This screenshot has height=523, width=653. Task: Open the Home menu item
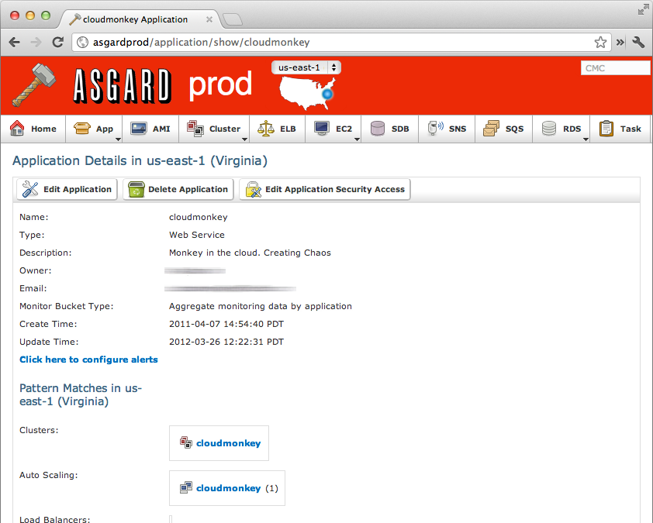point(33,129)
